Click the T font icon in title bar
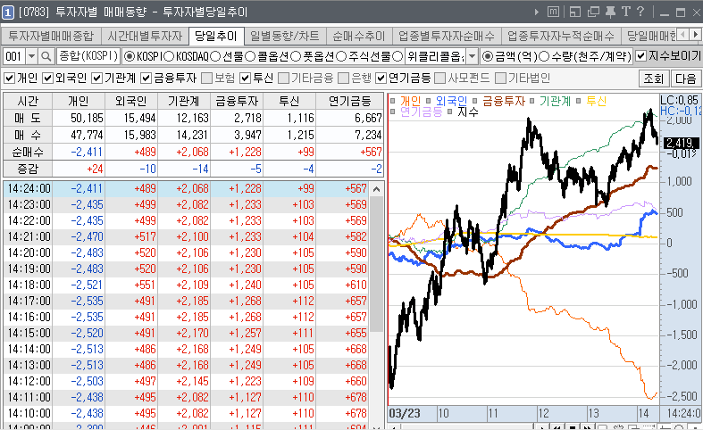 pyautogui.click(x=625, y=12)
